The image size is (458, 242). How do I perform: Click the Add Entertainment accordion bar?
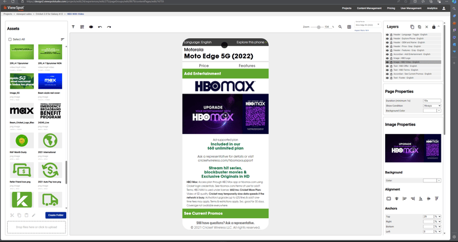tap(225, 73)
